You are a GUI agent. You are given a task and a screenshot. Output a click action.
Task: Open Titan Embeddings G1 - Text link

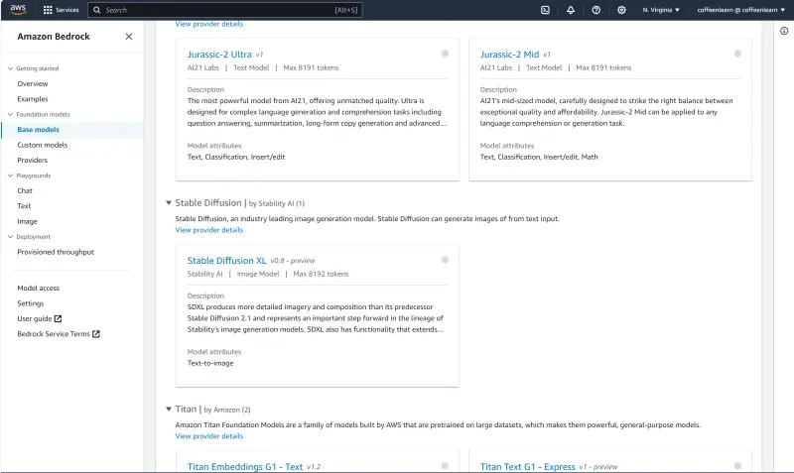click(245, 466)
